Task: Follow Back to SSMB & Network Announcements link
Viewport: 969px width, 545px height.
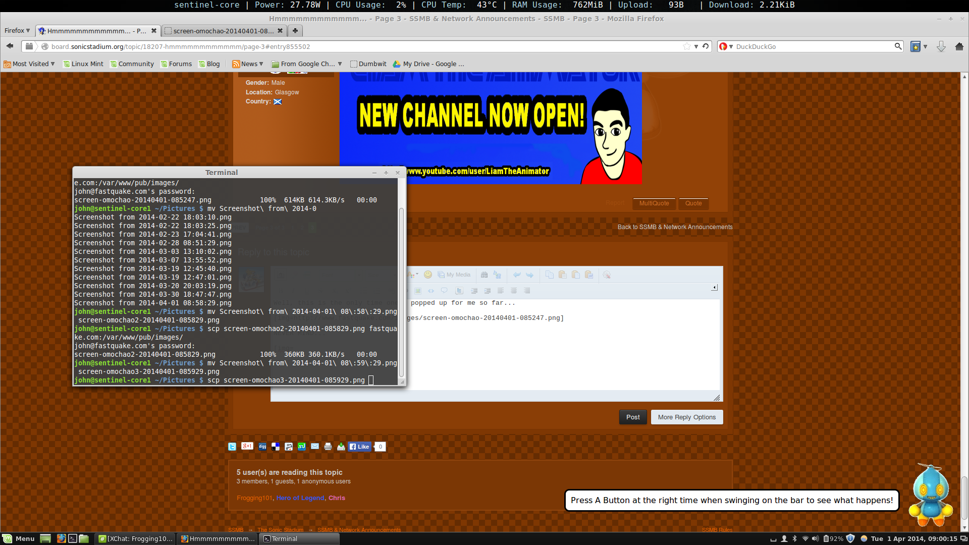Action: (675, 227)
